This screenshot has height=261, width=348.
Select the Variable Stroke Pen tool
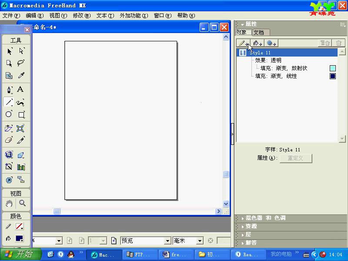pyautogui.click(x=21, y=103)
